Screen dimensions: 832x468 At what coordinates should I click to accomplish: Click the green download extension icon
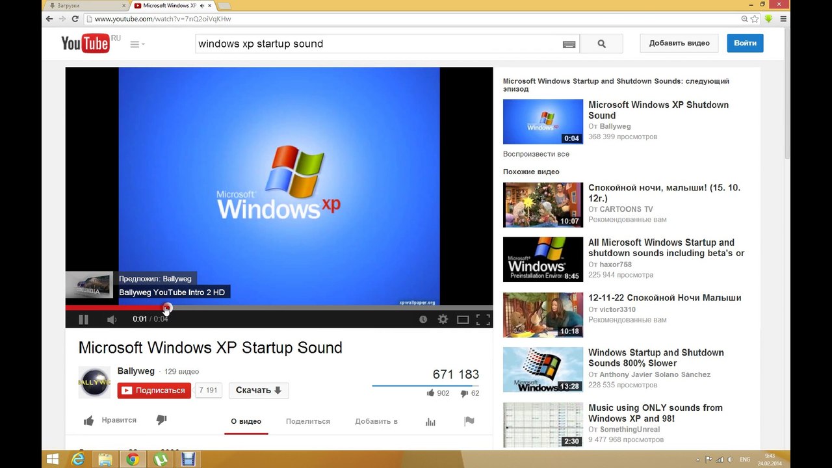769,19
